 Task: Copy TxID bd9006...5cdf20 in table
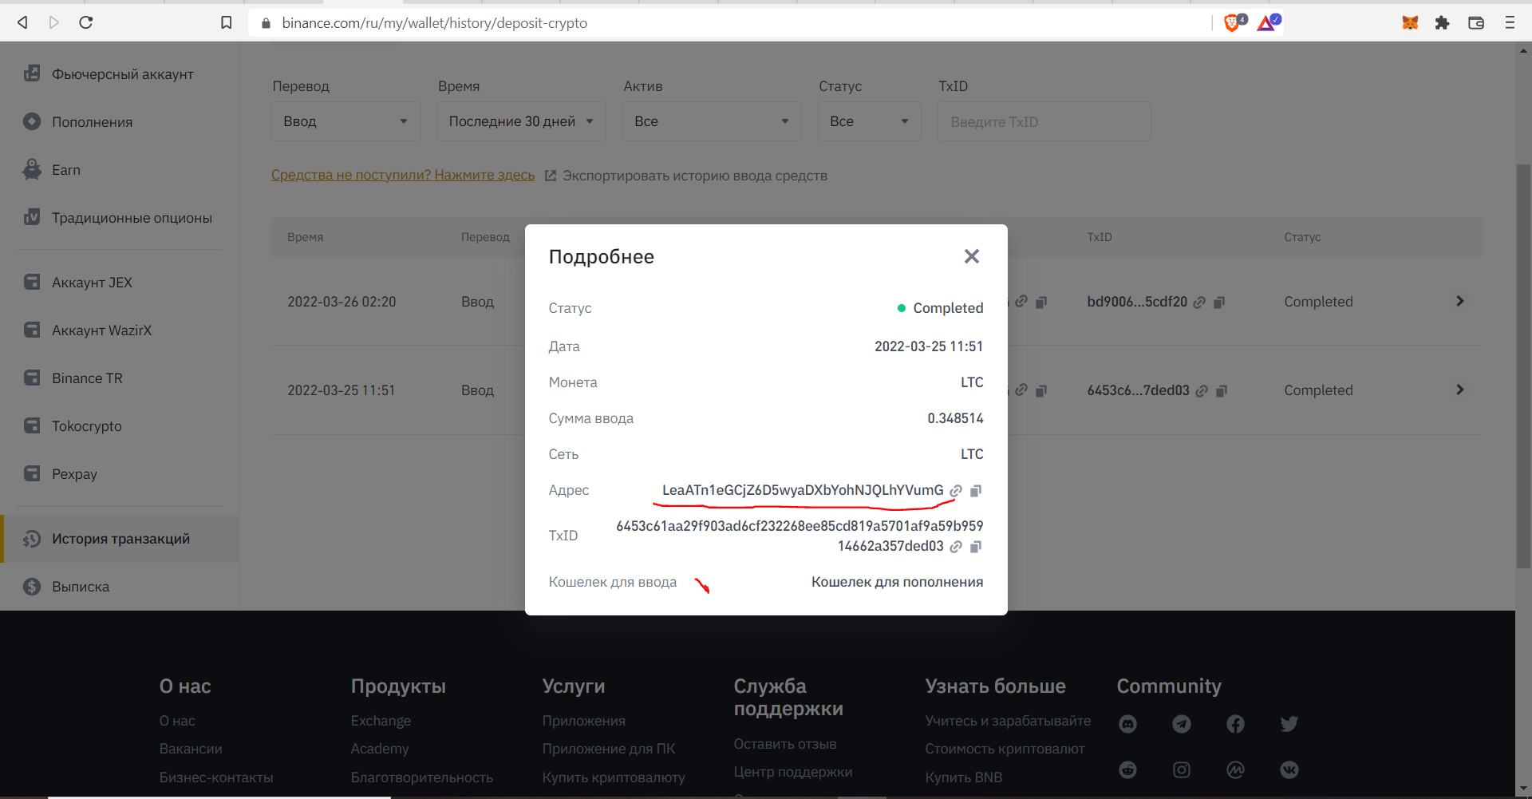tap(1218, 303)
